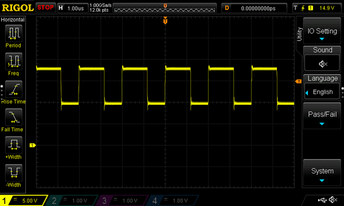Image resolution: width=344 pixels, height=206 pixels.
Task: Select the Fall Time measurement icon
Action: click(x=14, y=117)
